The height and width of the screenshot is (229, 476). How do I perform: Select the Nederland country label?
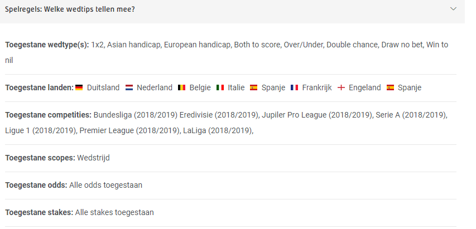(155, 87)
